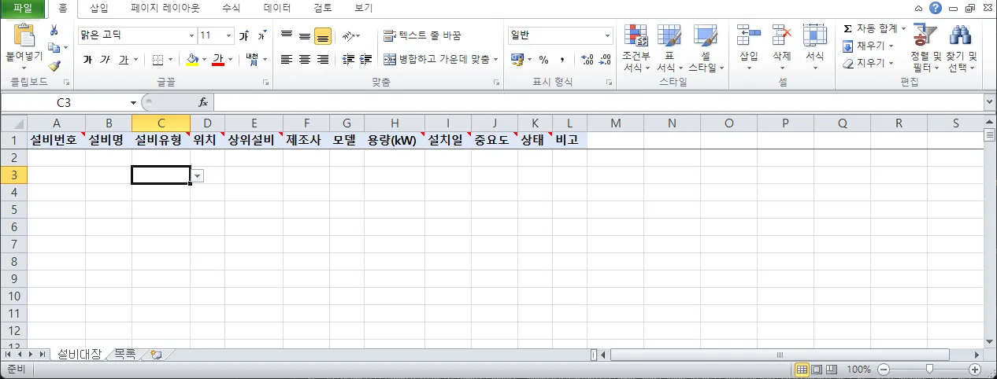The height and width of the screenshot is (379, 997).
Task: Click the 삭제 delete cells icon
Action: (781, 36)
